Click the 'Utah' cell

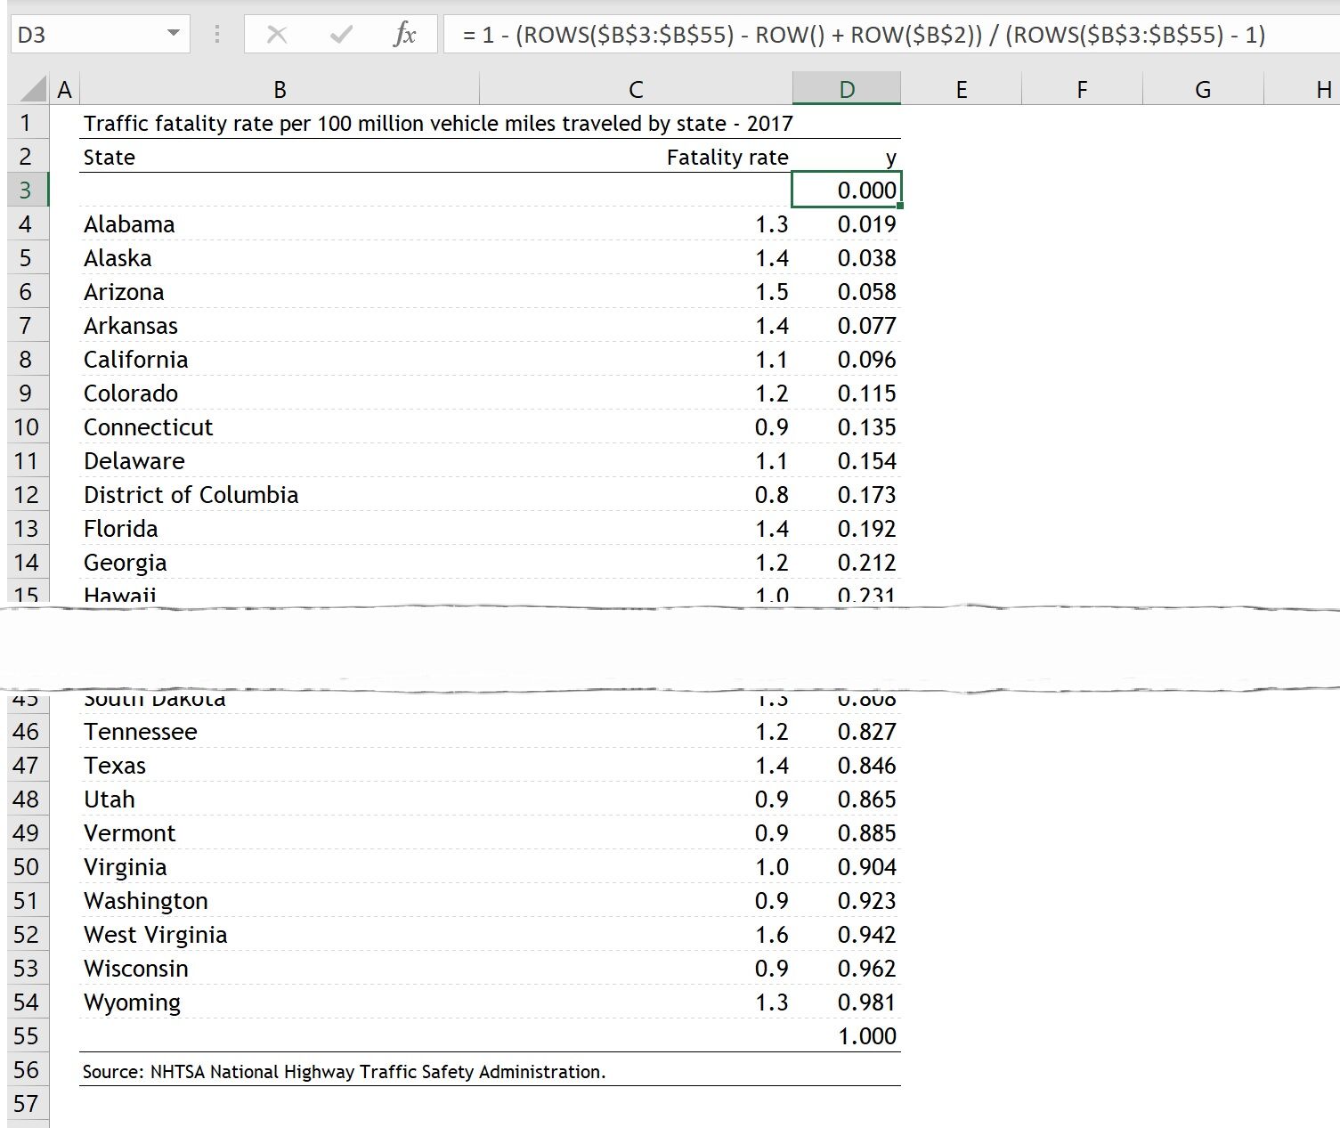click(280, 799)
